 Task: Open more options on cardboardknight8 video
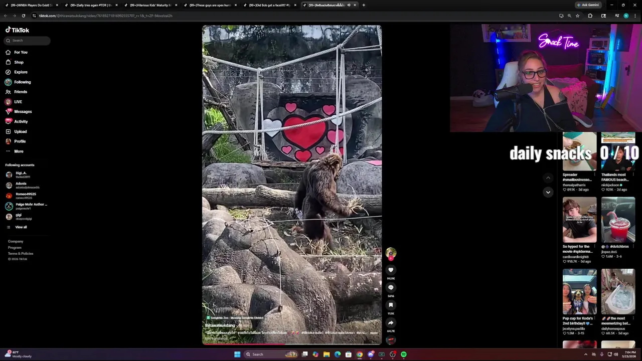[595, 247]
